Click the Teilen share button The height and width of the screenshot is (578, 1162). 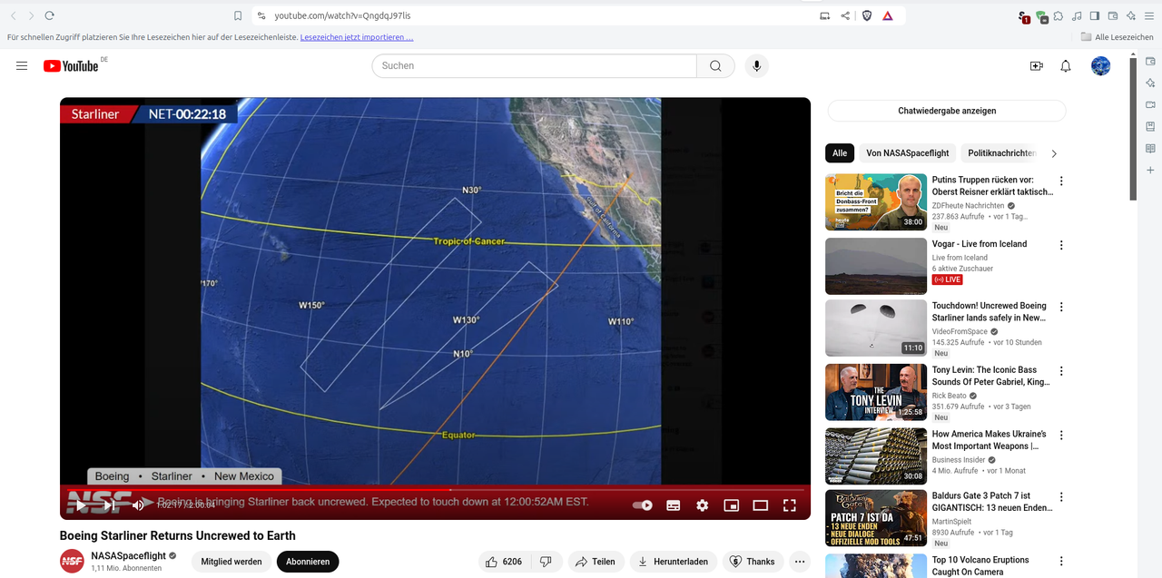point(596,562)
